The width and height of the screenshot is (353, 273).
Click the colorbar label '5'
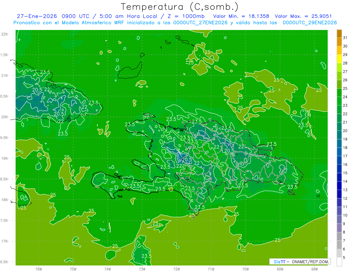344,257
